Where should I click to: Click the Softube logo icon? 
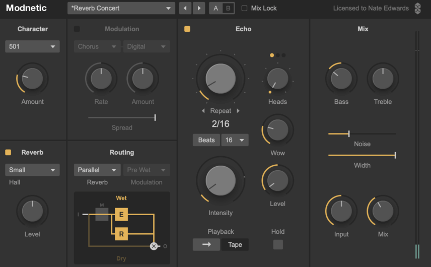[x=417, y=8]
